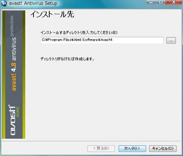Go back with the 戻る(B) button
Screen dimensions: 183x156
pyautogui.click(x=101, y=149)
